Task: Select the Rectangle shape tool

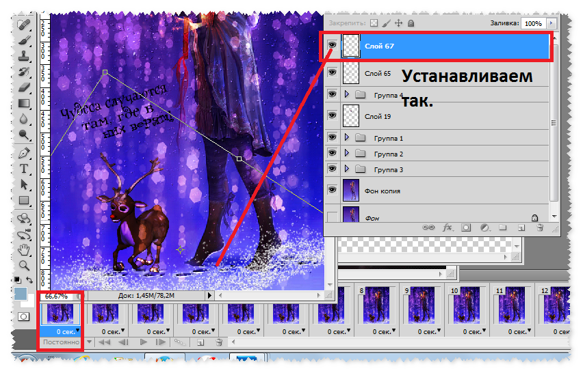Action: point(24,200)
